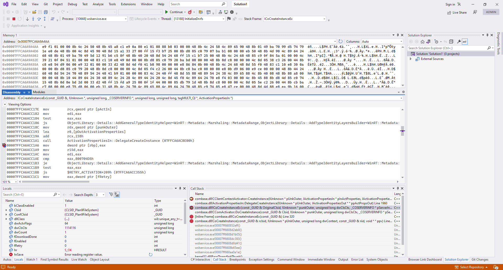Open the Debug menu
The width and height of the screenshot is (503, 270).
tap(72, 4)
